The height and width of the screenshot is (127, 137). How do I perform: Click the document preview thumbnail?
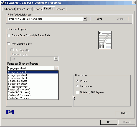point(105,40)
